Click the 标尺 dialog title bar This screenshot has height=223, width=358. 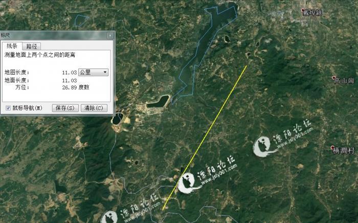pos(54,35)
